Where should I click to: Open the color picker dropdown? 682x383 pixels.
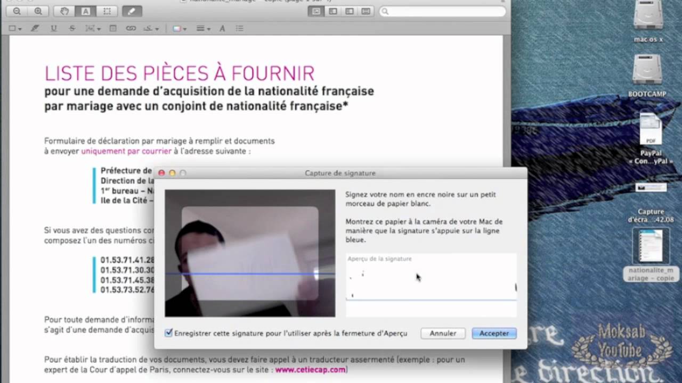180,29
